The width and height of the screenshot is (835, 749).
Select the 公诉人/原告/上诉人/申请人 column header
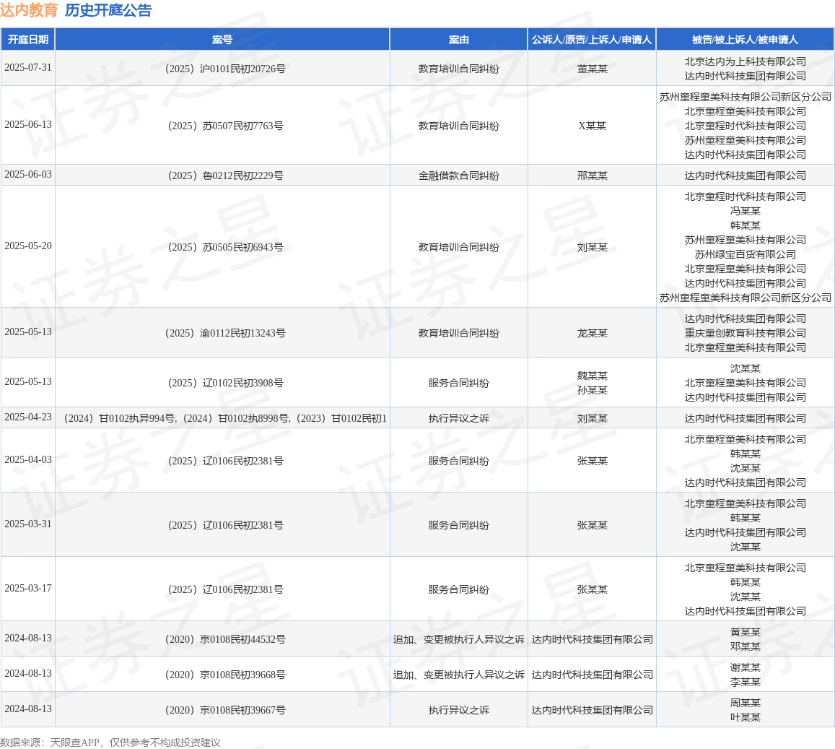click(x=592, y=40)
